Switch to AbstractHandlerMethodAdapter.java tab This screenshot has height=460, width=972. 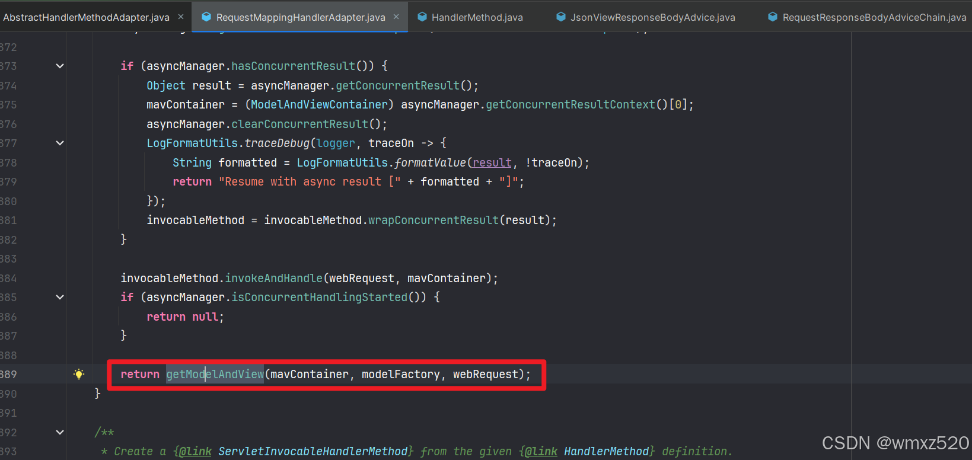(x=87, y=17)
